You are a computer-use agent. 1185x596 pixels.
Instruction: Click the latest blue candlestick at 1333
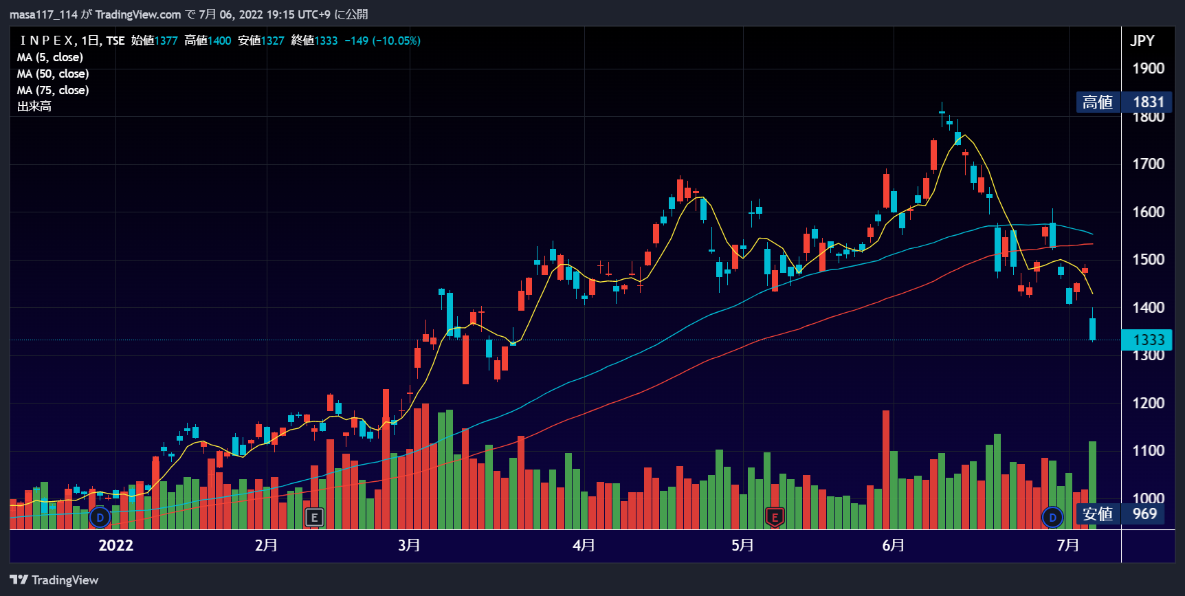point(1093,329)
